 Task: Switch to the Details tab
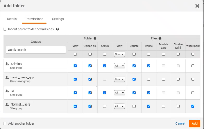pyautogui.click(x=12, y=19)
